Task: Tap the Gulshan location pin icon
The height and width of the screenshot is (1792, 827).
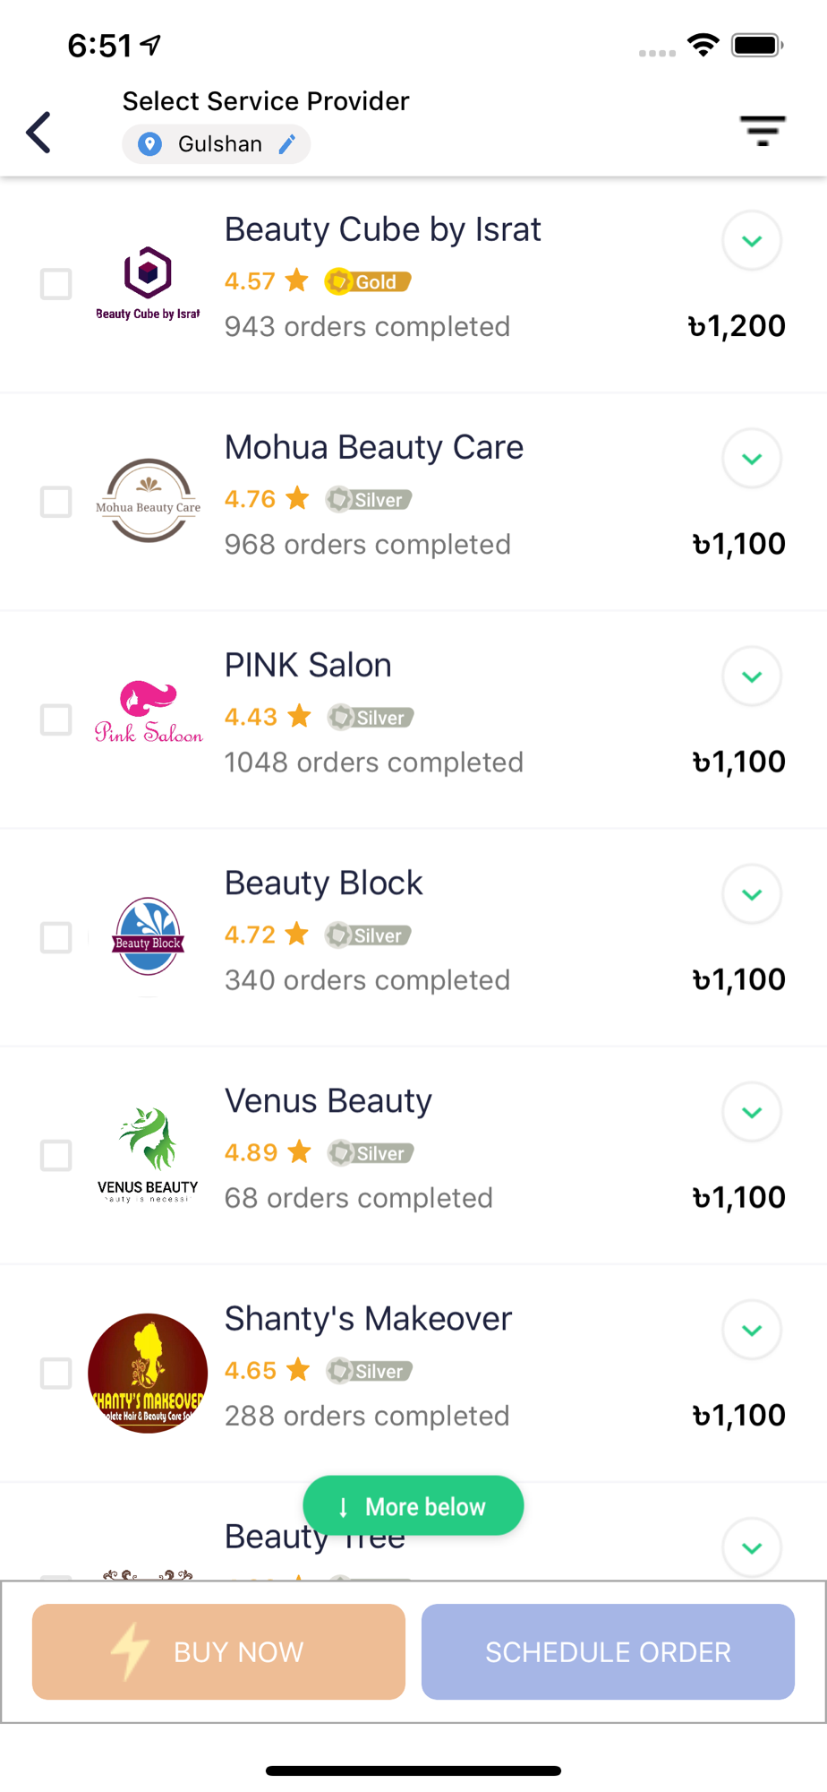Action: point(150,144)
